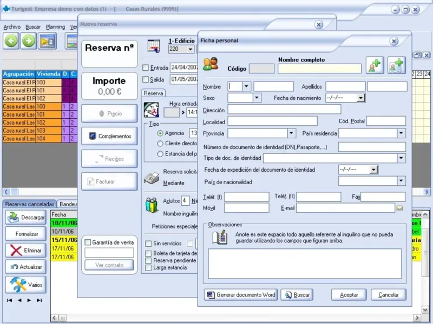The width and height of the screenshot is (433, 324).
Task: Open the Provincia dropdown
Action: [291, 133]
